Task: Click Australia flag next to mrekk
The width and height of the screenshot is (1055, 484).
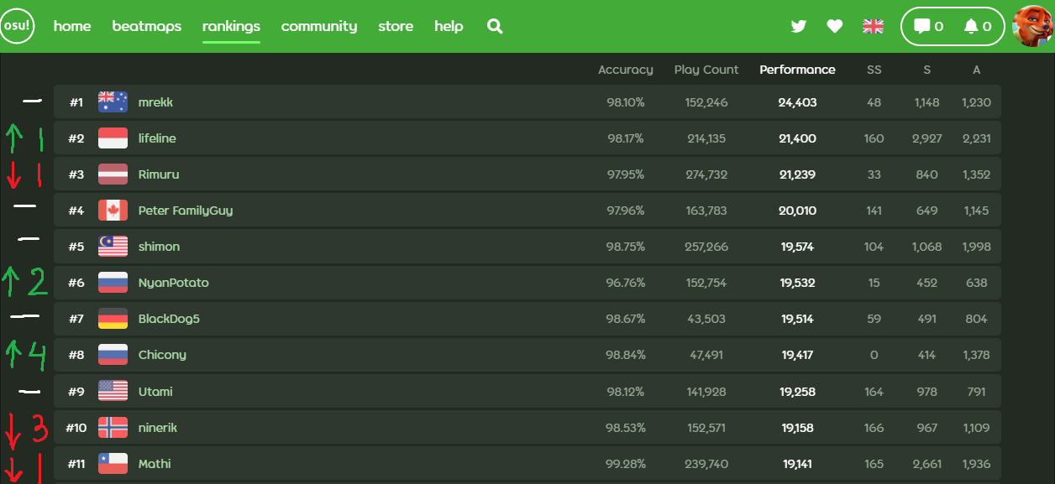Action: [113, 102]
